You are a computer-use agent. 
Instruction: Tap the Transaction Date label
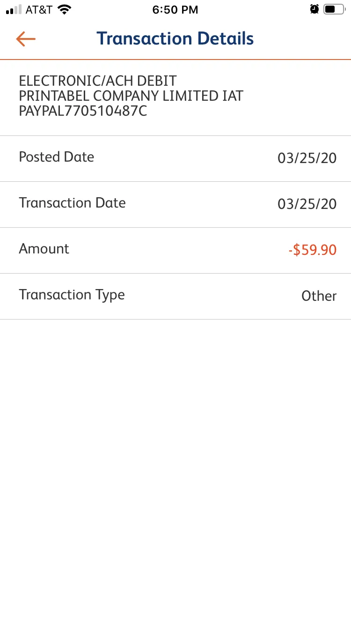click(x=72, y=203)
